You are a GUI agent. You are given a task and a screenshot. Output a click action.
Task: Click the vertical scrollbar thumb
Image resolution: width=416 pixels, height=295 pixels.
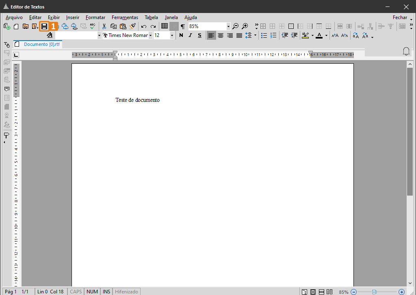pos(410,132)
